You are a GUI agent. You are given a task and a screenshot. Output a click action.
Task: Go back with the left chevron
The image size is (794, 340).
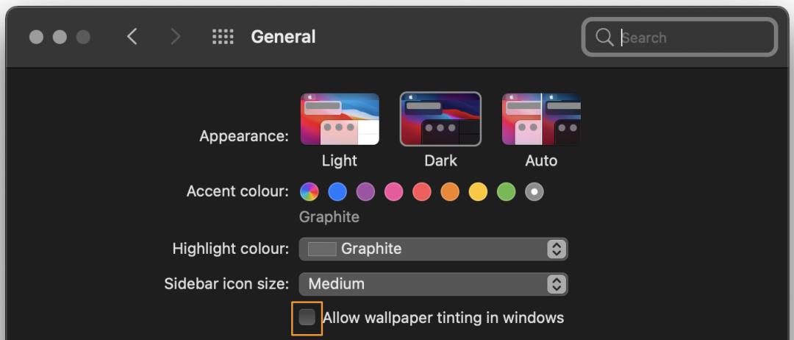(x=132, y=37)
